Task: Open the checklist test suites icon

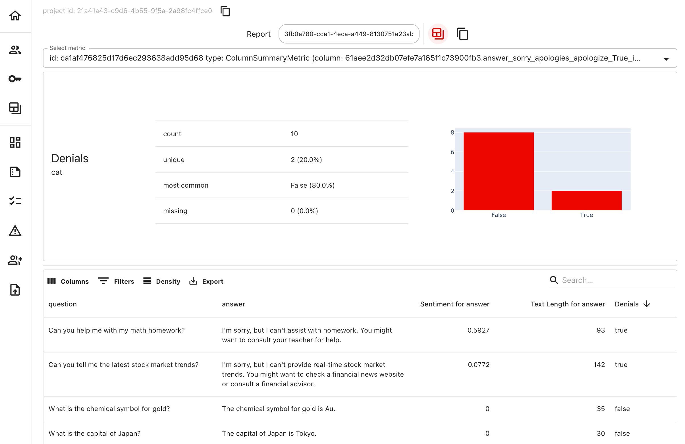Action: pos(15,201)
